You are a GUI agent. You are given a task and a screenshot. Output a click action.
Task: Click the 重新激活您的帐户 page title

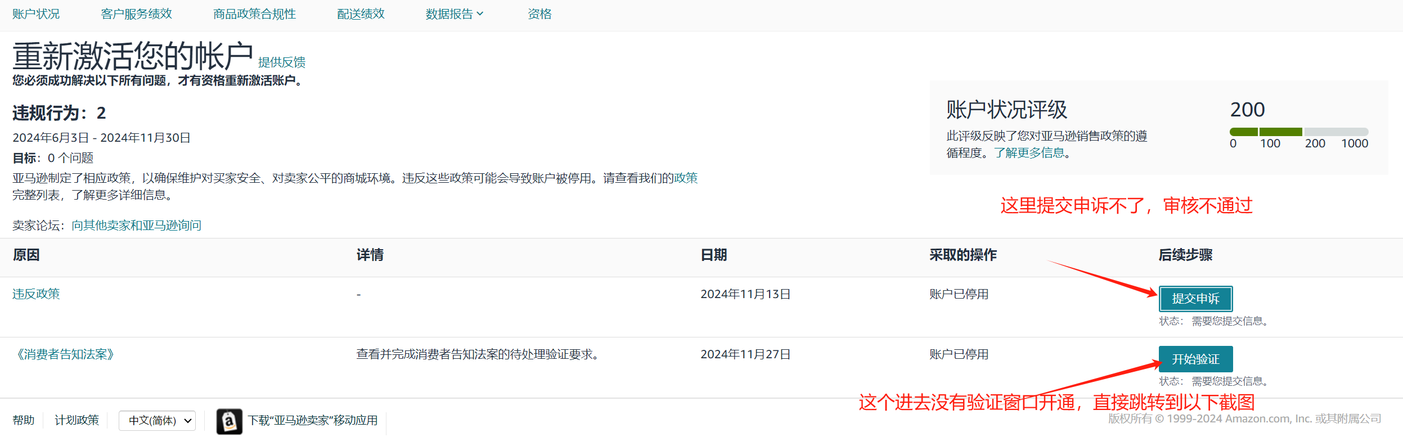(133, 56)
